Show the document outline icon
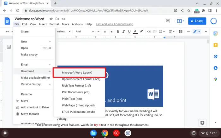This screenshot has height=138, width=221. pos(9,47)
